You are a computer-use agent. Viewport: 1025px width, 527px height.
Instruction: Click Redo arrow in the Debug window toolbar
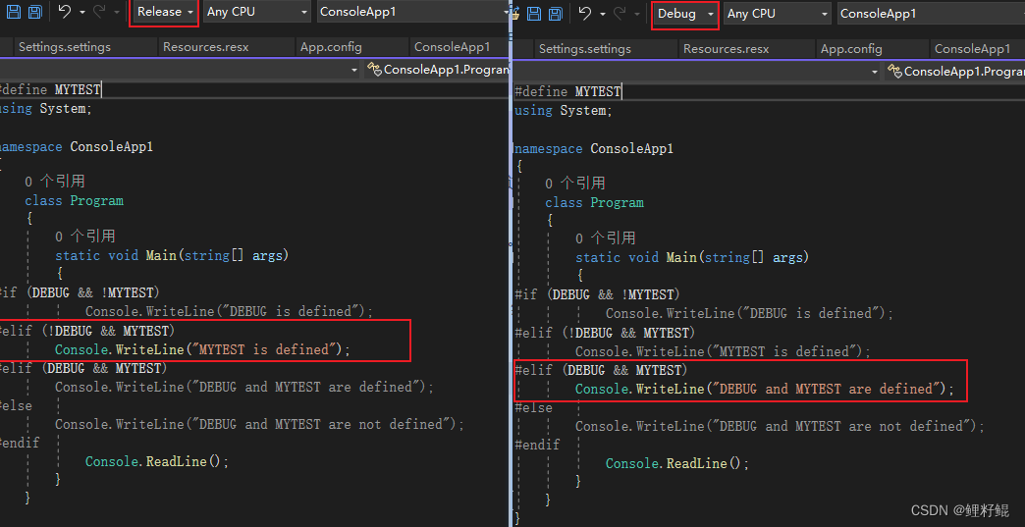coord(620,14)
